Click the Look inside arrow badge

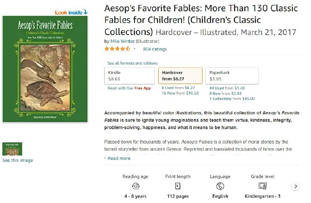(x=71, y=12)
